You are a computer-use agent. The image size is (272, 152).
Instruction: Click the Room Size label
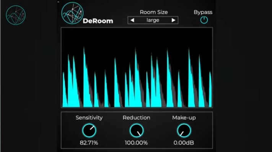click(154, 12)
